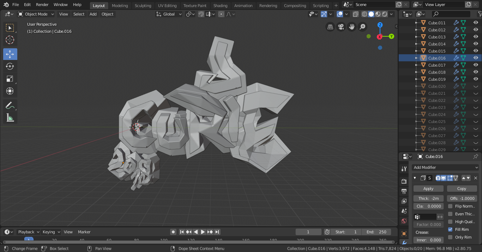This screenshot has width=482, height=252.
Task: Switch to the Sculpting workspace tab
Action: (143, 6)
